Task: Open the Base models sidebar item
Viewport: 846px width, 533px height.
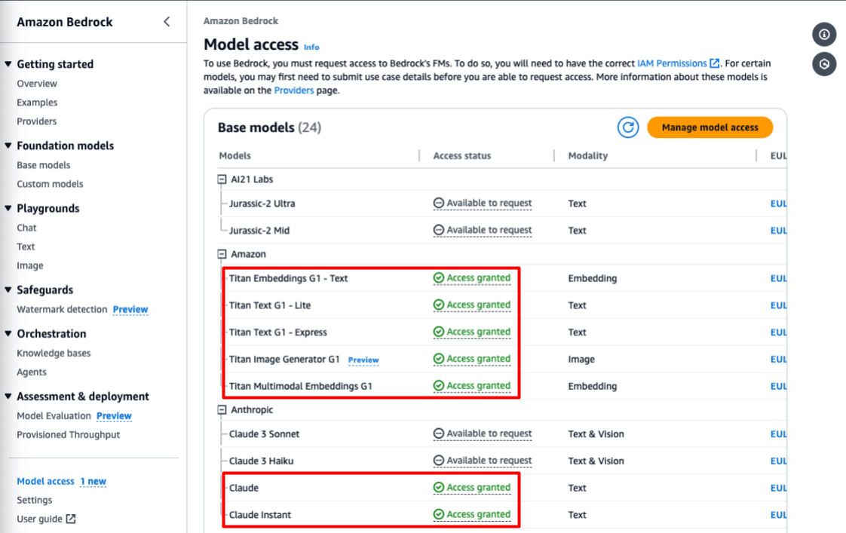Action: point(44,165)
